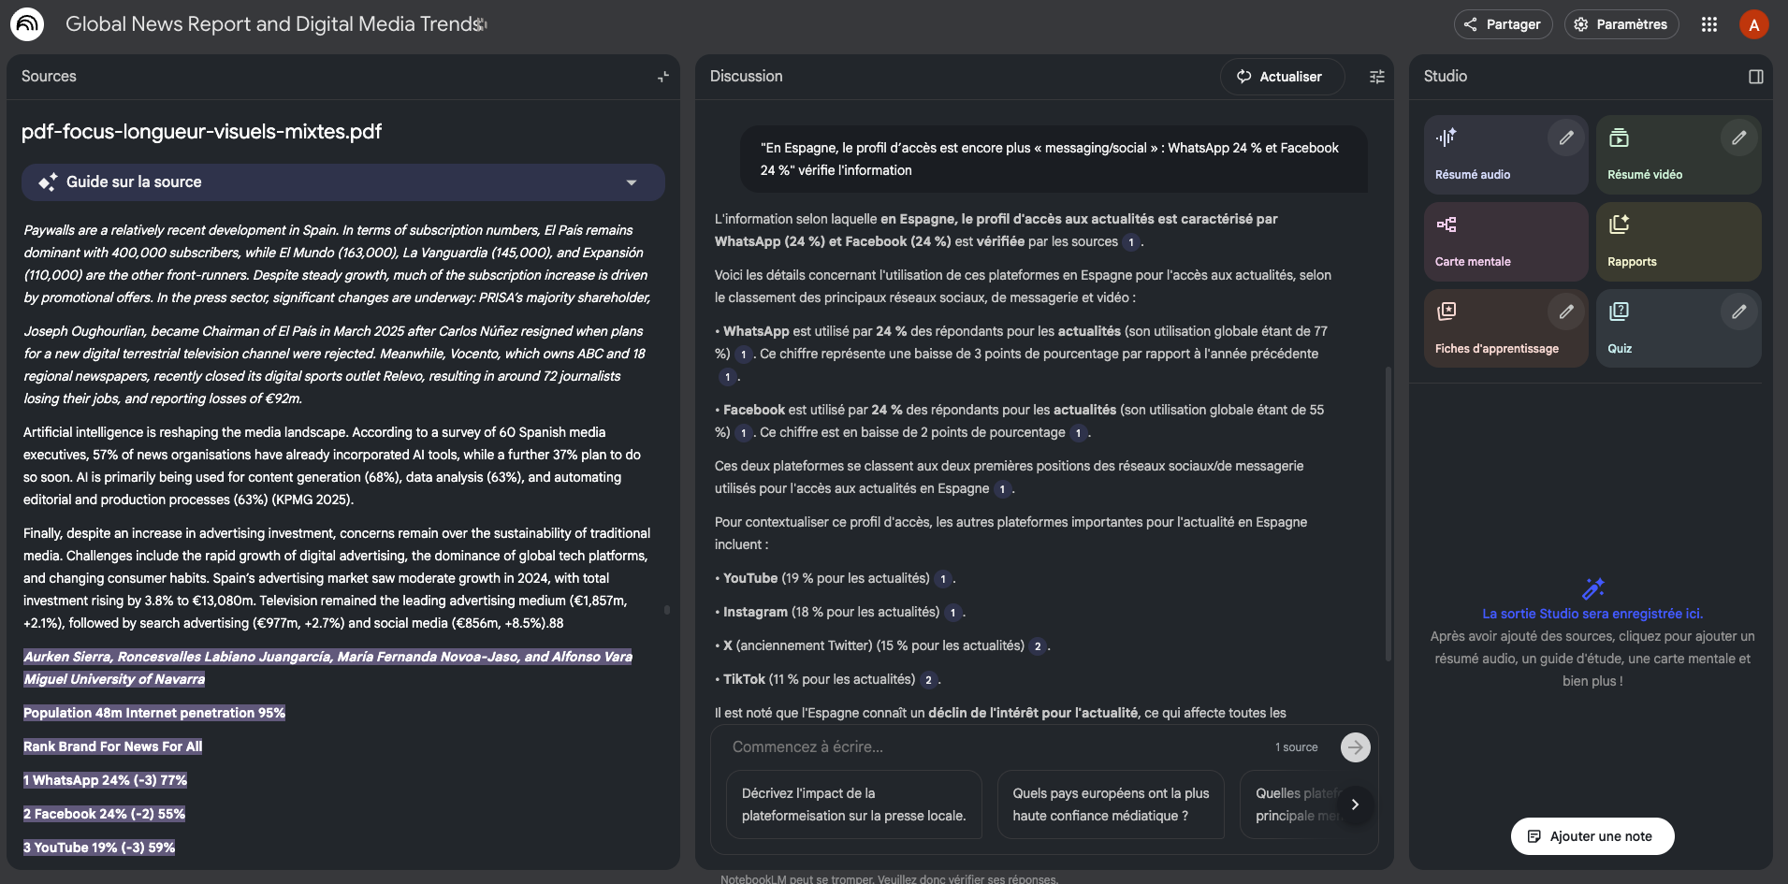Open the Google apps grid
The width and height of the screenshot is (1788, 884).
pyautogui.click(x=1708, y=24)
